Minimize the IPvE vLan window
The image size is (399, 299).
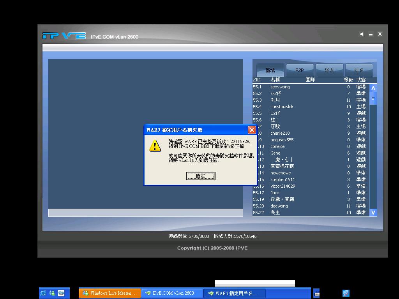371,35
